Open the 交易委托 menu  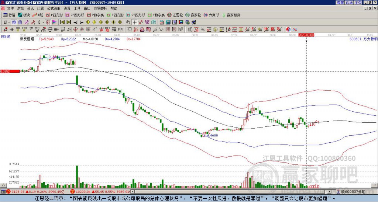tap(100, 8)
